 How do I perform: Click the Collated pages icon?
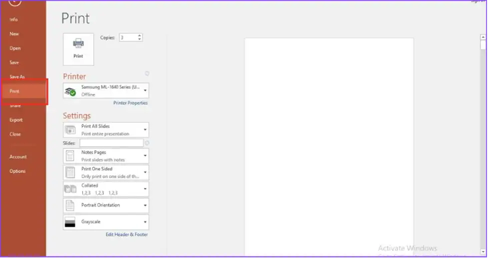click(70, 189)
